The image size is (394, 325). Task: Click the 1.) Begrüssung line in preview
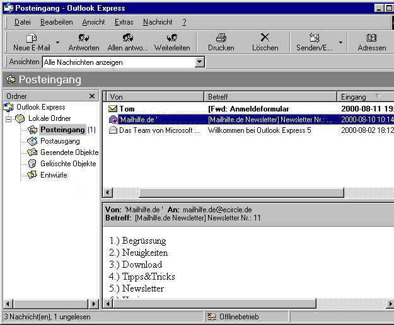(x=137, y=241)
